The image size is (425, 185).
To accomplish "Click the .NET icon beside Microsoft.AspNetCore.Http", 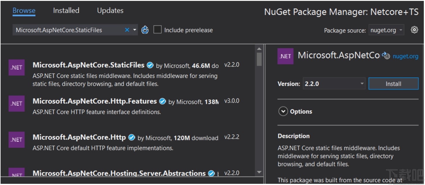I will pyautogui.click(x=16, y=140).
